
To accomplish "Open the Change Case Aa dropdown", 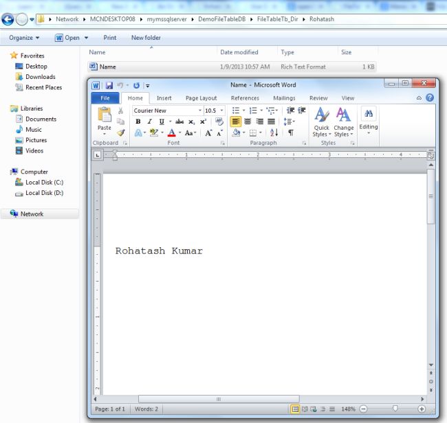I will coord(190,133).
